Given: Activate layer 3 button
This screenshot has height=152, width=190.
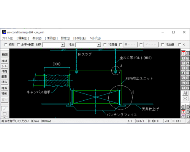Looking at the screenshot, I should 183,68.
